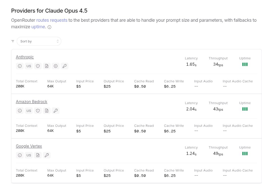
Task: Click the document search icon under Amazon Bedrock
Action: [x=47, y=111]
